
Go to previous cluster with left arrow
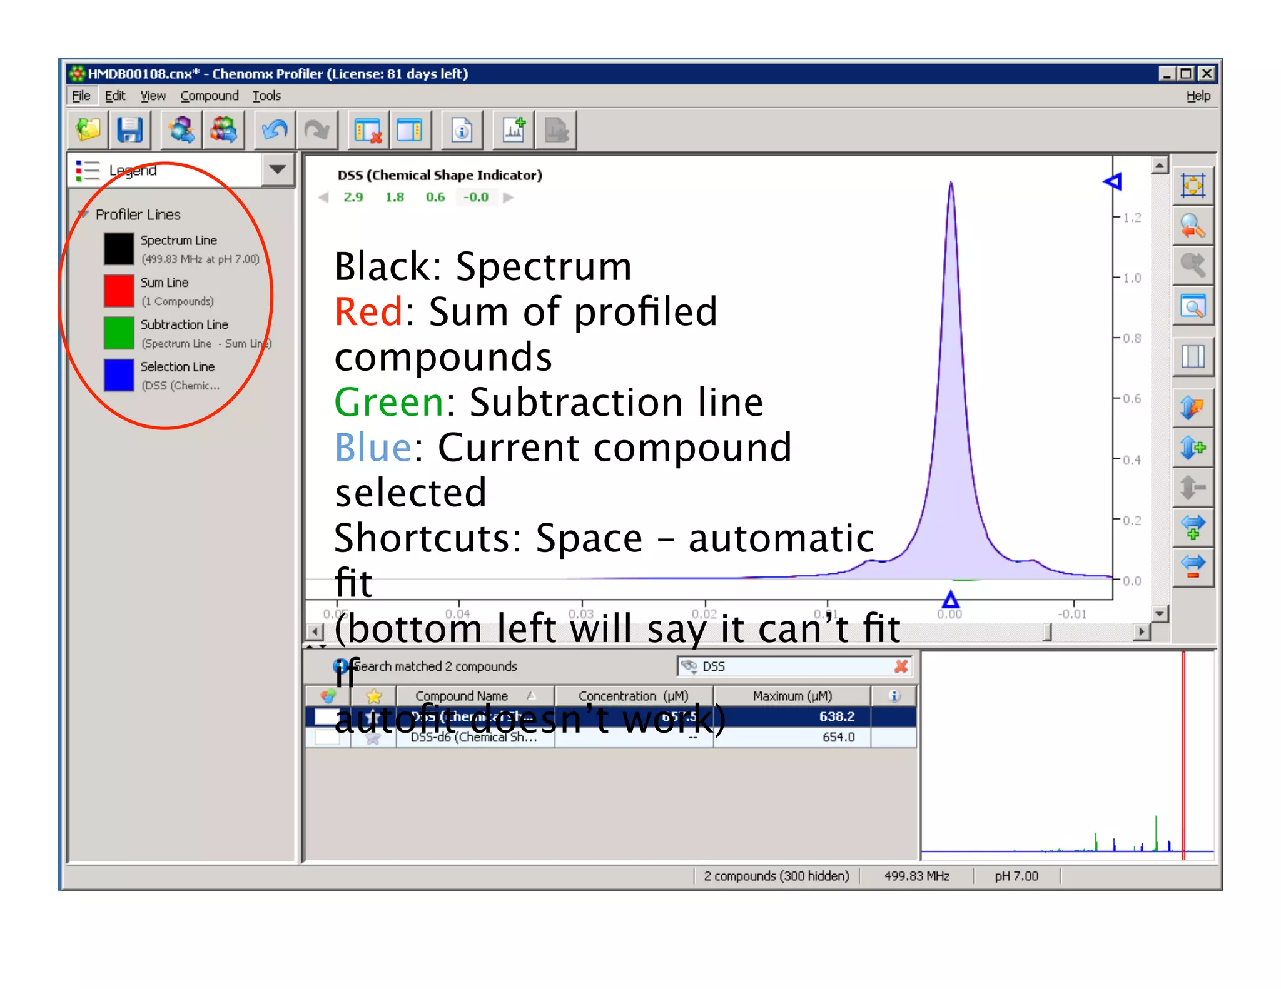(323, 198)
